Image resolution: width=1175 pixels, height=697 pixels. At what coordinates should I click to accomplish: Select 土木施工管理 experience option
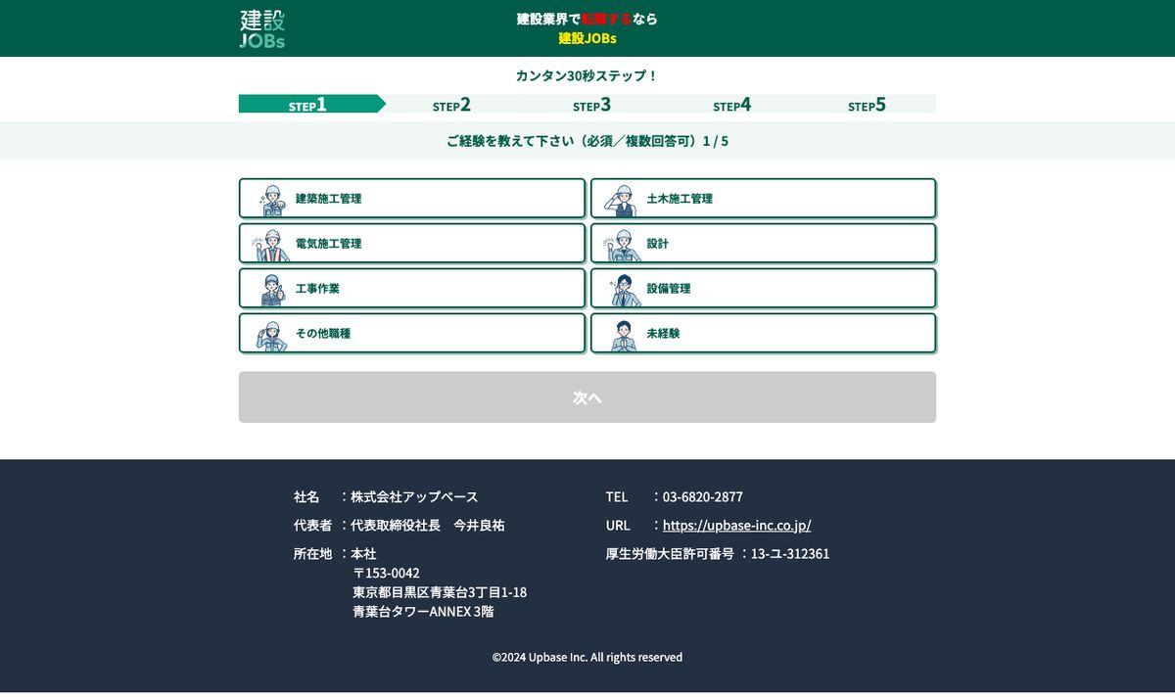click(x=764, y=199)
